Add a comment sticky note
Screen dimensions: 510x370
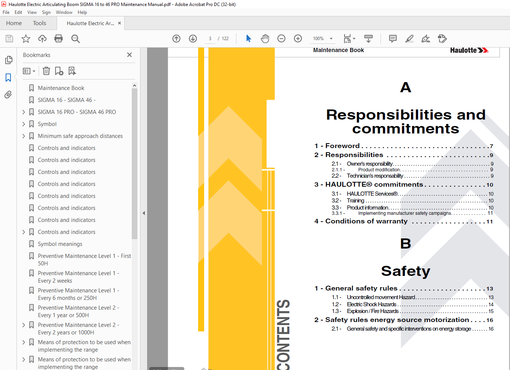click(x=393, y=39)
